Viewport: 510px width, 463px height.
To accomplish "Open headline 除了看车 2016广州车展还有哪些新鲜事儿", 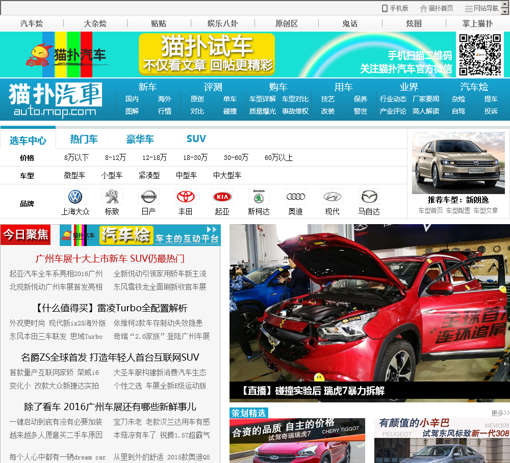I will 110,407.
